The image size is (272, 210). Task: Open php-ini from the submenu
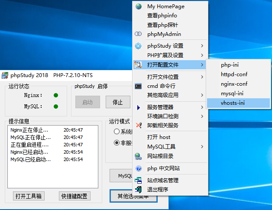coord(238,65)
